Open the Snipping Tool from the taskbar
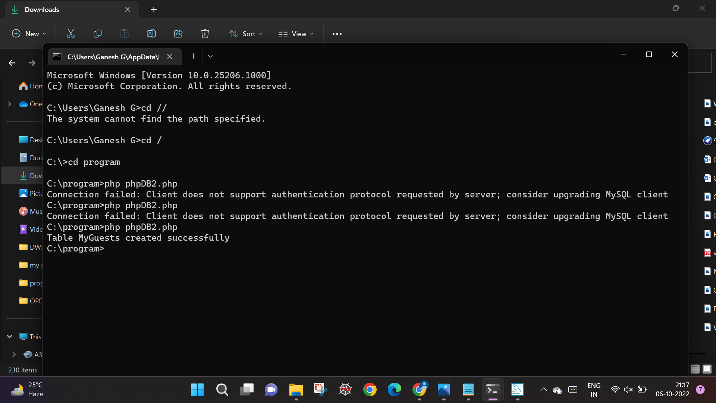 pyautogui.click(x=320, y=390)
